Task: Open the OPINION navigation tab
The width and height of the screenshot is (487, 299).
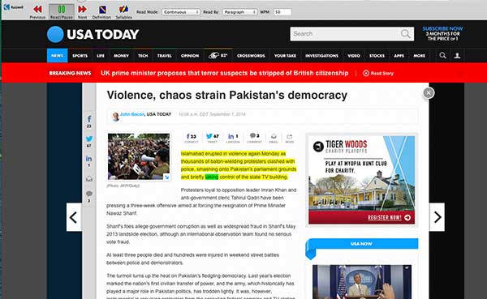Action: click(190, 56)
